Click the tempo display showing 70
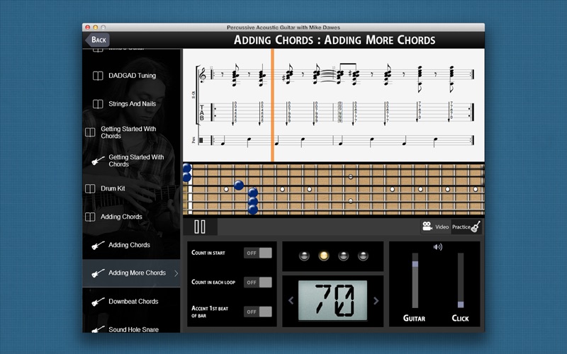 pyautogui.click(x=332, y=300)
